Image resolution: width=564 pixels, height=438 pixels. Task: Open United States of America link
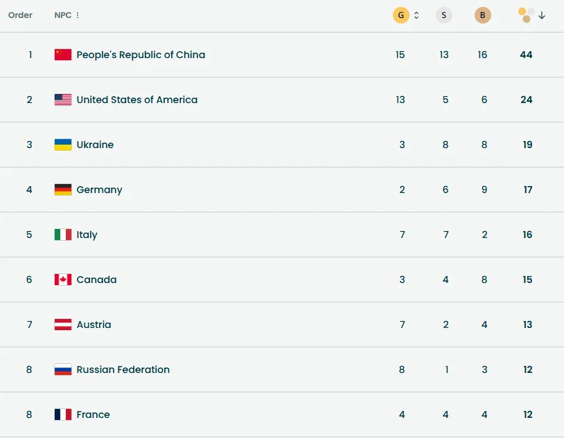click(136, 100)
